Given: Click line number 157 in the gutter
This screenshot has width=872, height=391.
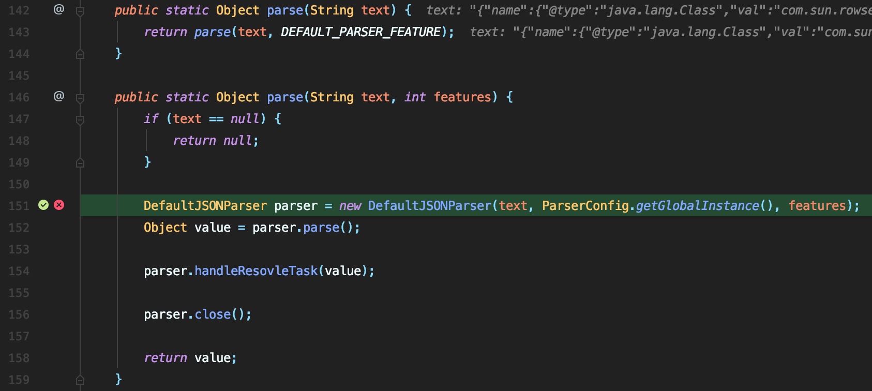Looking at the screenshot, I should click(x=19, y=336).
